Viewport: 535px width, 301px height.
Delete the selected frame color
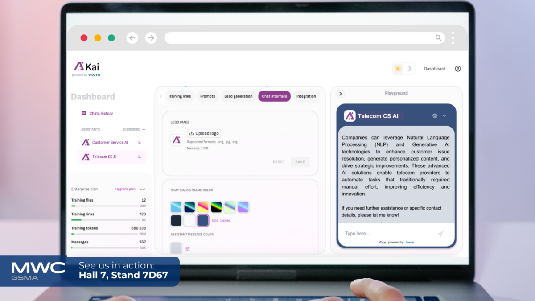[225, 220]
